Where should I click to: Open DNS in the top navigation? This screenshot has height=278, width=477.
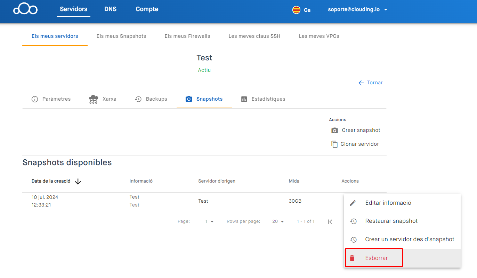coord(110,9)
